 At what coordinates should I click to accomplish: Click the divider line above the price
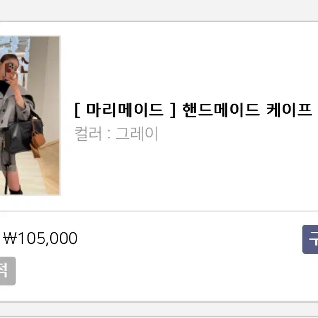tap(159, 211)
